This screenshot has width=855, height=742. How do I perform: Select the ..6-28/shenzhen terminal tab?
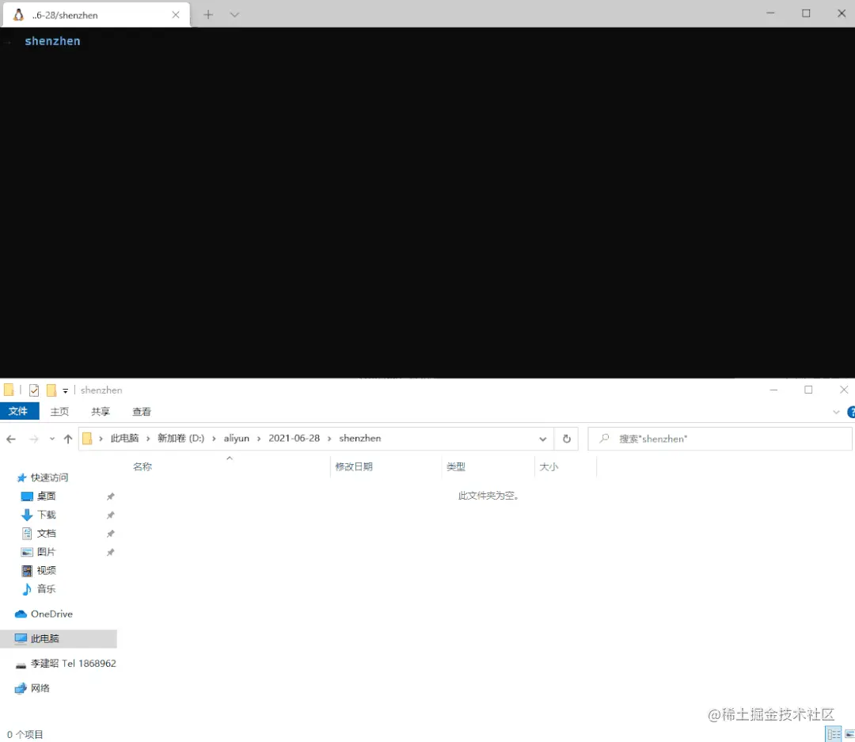click(x=97, y=15)
